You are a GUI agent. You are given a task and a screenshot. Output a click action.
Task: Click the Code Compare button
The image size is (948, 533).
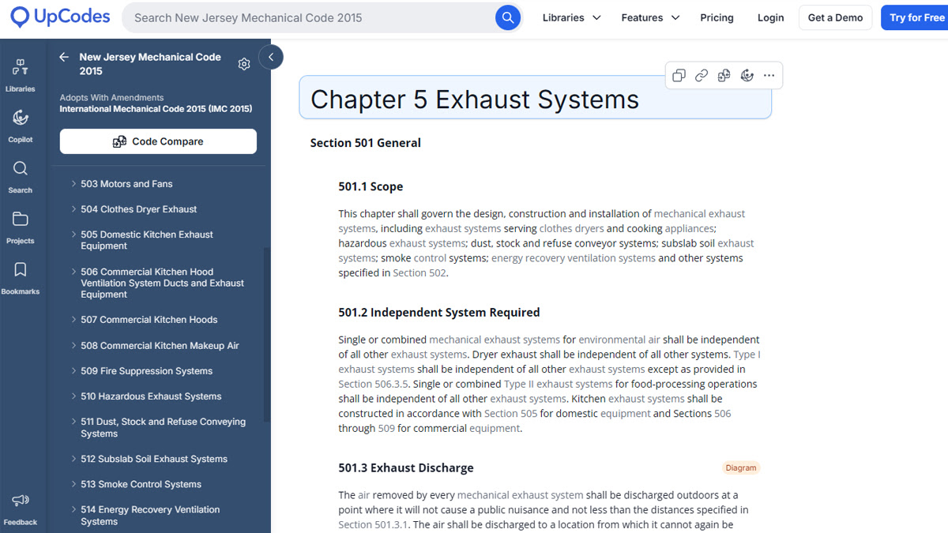pyautogui.click(x=158, y=141)
